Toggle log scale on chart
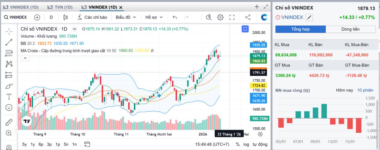 coord(246,144)
